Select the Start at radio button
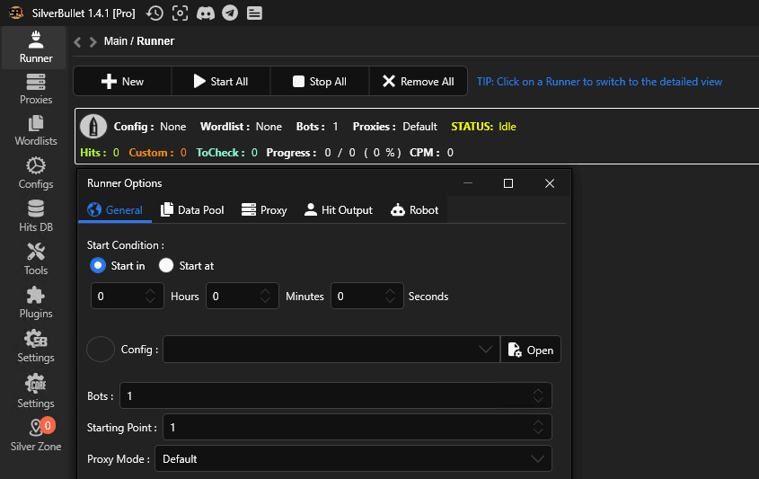759x479 pixels. (166, 265)
